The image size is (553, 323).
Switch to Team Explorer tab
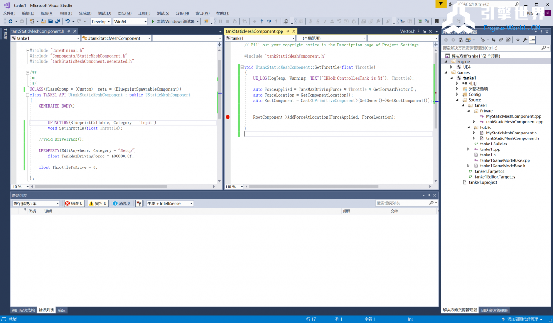coord(494,310)
